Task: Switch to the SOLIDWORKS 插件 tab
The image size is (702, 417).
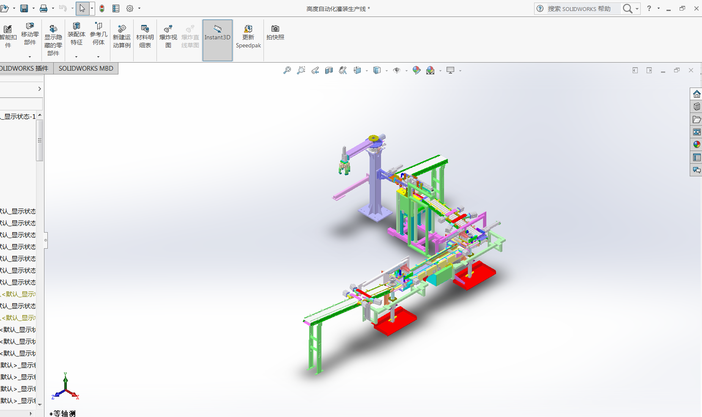Action: pyautogui.click(x=25, y=69)
